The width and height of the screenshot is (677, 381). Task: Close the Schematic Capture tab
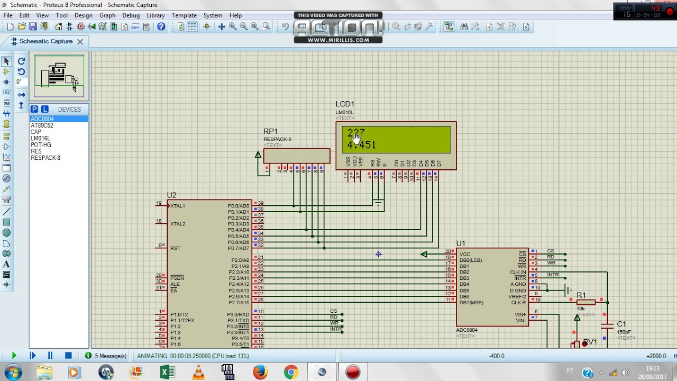tap(80, 41)
